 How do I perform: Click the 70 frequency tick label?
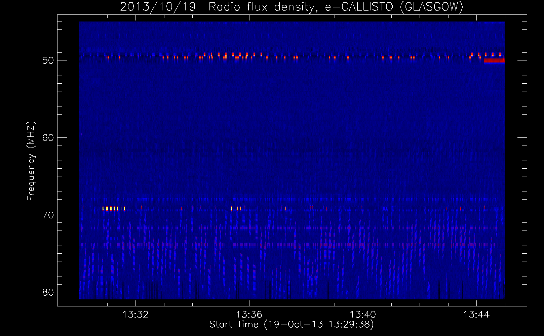pos(48,215)
